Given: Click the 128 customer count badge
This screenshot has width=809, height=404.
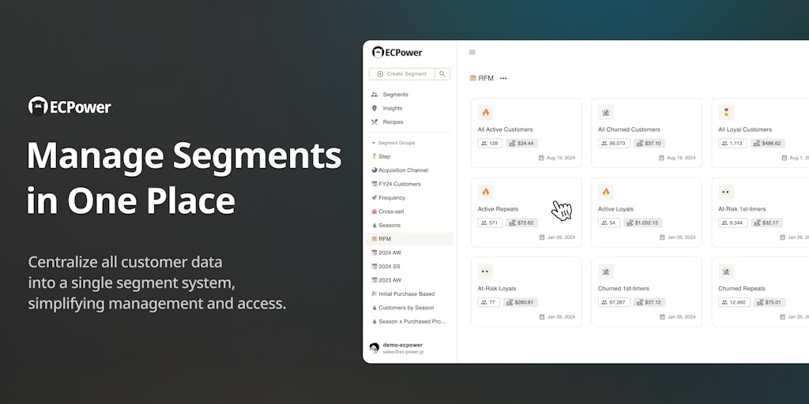Looking at the screenshot, I should click(x=490, y=144).
